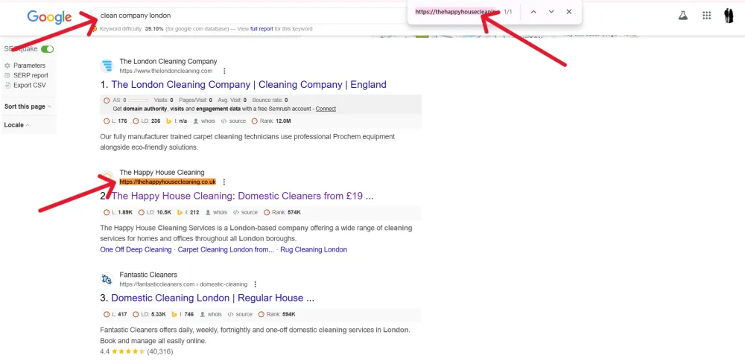The image size is (745, 361).
Task: Open options menu for fantasticcleaners.com result
Action: point(255,284)
